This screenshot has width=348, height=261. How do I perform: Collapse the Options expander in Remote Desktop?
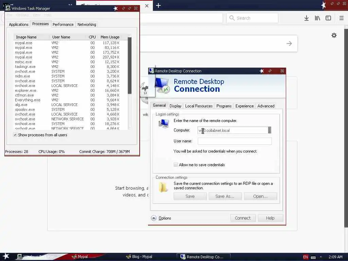154,218
